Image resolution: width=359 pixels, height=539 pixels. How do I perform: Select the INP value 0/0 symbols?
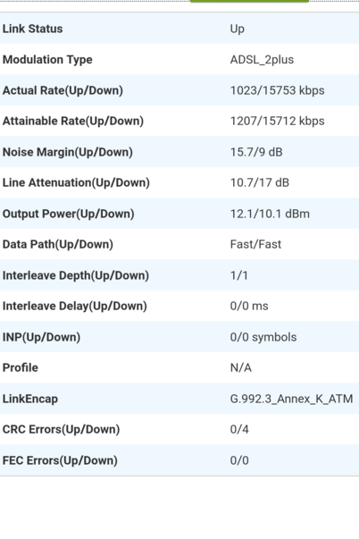(263, 337)
